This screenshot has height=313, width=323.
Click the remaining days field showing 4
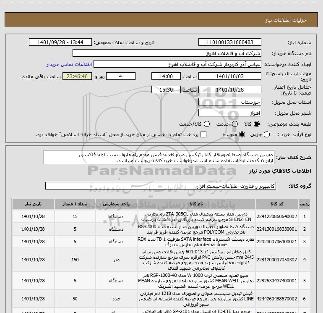pyautogui.click(x=121, y=76)
